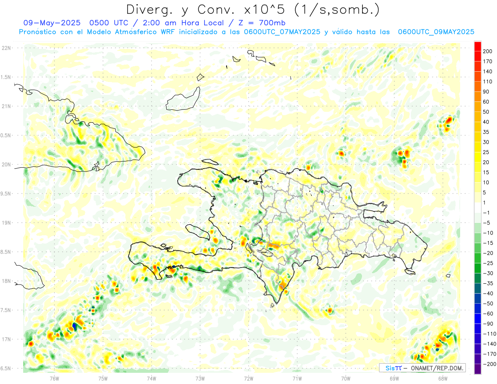Viewport: 497px width, 384px height.
Task: Select blue colorbar segment between -60 and -90
Action: [x=478, y=319]
